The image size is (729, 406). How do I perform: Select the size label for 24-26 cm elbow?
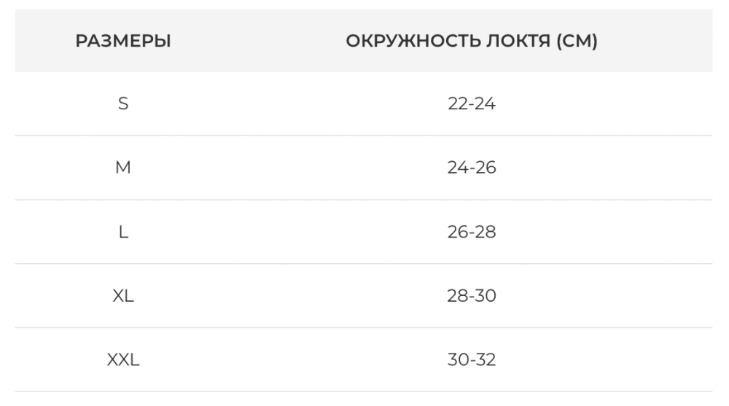(x=123, y=168)
